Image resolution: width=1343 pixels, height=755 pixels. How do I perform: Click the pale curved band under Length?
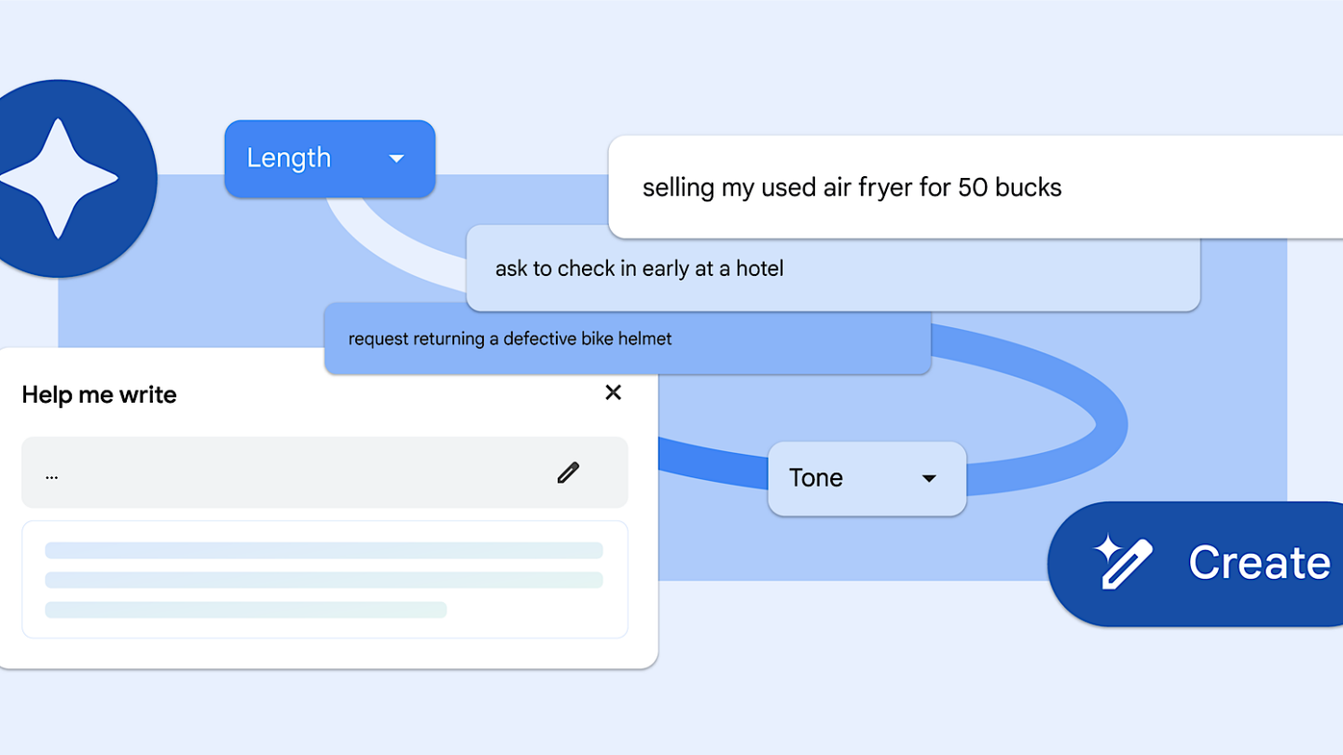point(392,252)
